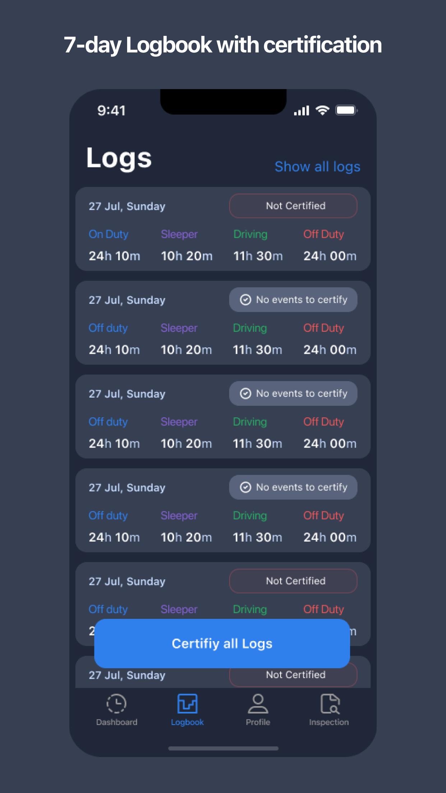The height and width of the screenshot is (793, 446).
Task: Toggle the bottom 'Not Certified' badge
Action: [x=293, y=674]
